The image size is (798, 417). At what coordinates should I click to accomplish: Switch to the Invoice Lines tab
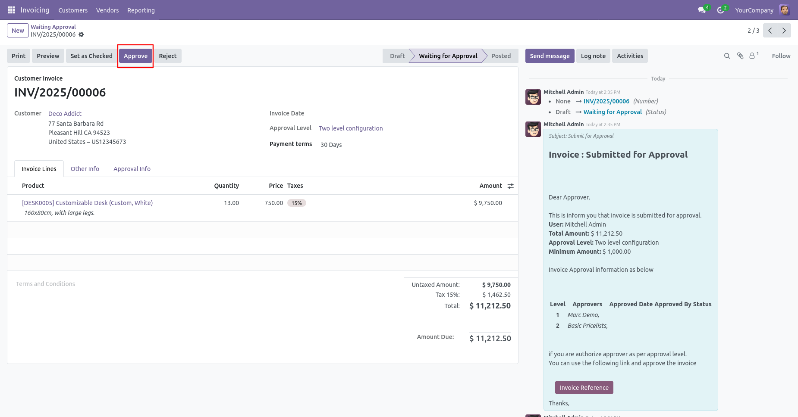[x=39, y=169]
